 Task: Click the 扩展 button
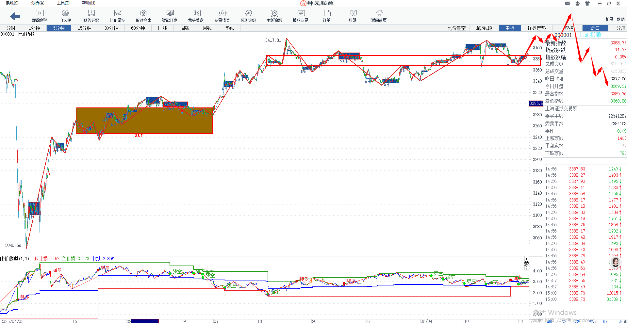pyautogui.click(x=609, y=19)
